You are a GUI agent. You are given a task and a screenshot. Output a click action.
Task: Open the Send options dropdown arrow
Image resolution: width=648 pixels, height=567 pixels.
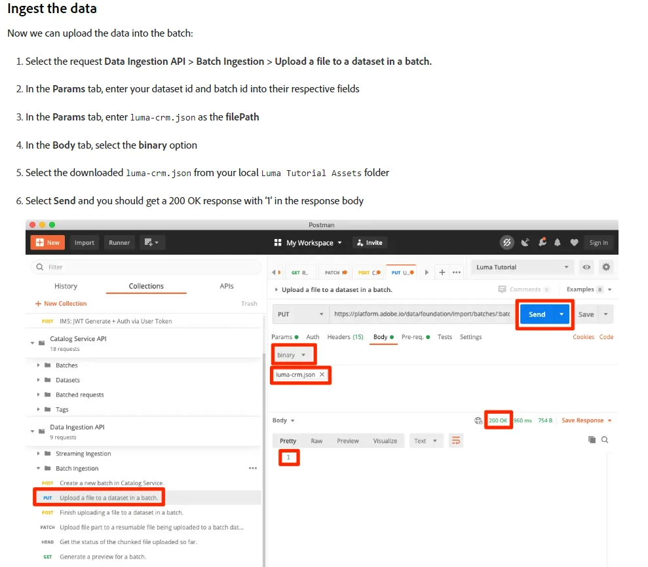point(562,314)
